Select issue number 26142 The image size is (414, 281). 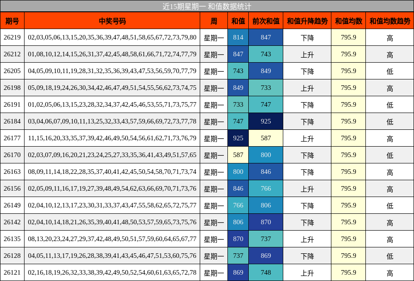click(12, 222)
